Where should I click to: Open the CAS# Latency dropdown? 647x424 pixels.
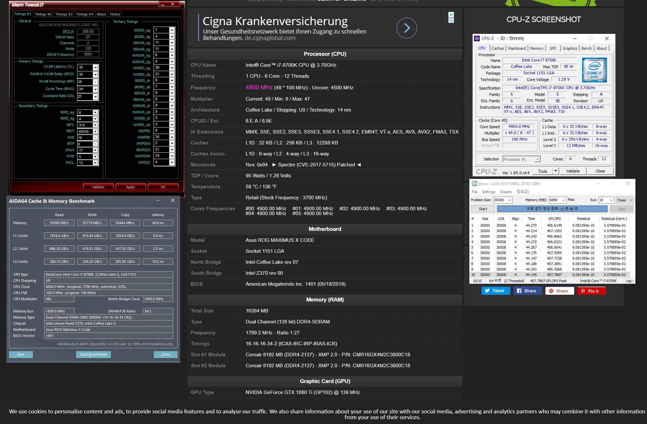[x=95, y=67]
